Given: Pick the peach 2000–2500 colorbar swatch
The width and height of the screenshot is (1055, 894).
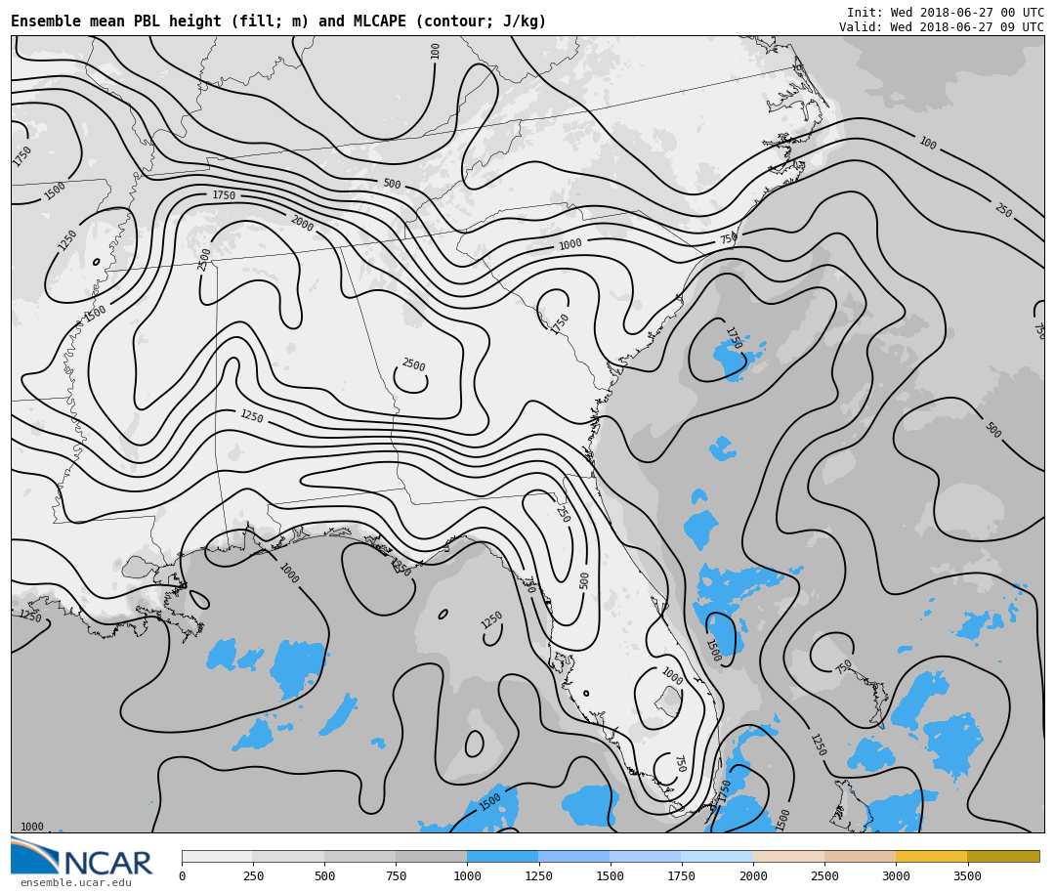Looking at the screenshot, I should tap(788, 856).
